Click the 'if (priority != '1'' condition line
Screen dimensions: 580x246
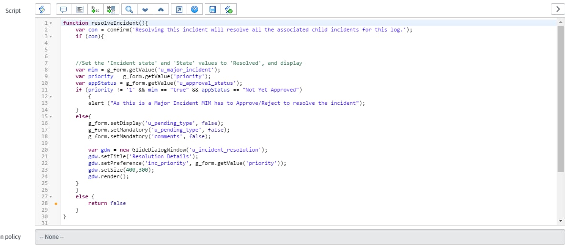pyautogui.click(x=189, y=90)
